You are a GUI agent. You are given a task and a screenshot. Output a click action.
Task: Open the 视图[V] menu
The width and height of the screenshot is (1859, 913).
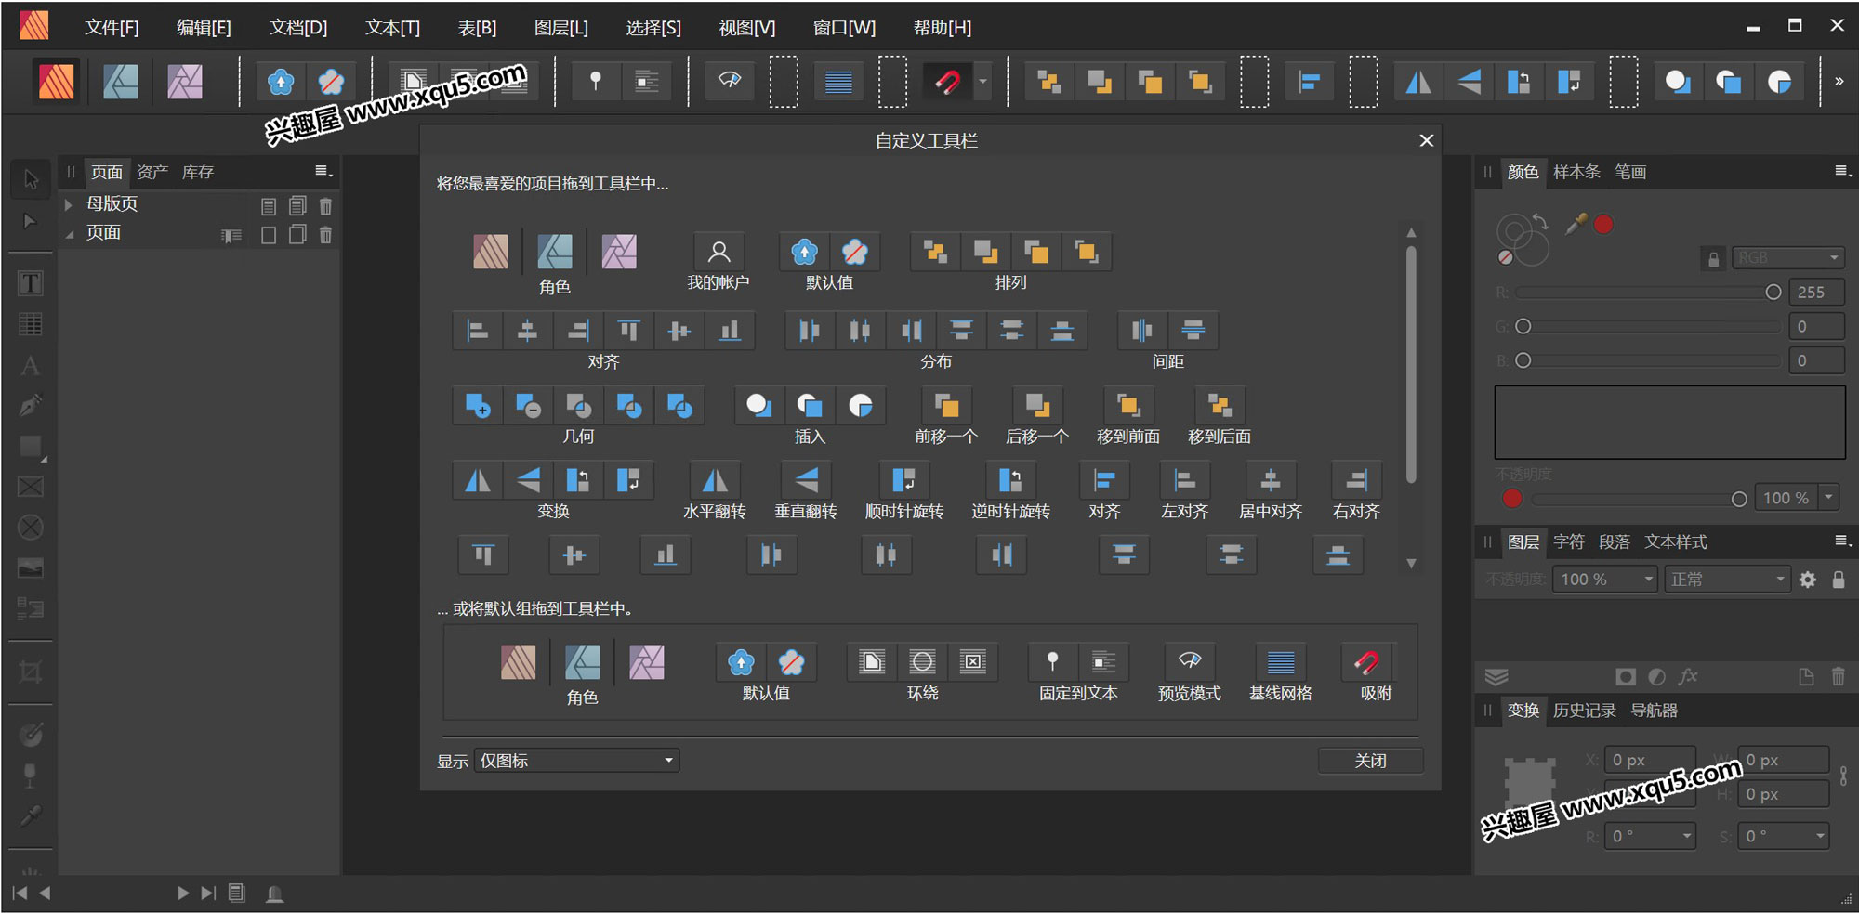[x=746, y=28]
